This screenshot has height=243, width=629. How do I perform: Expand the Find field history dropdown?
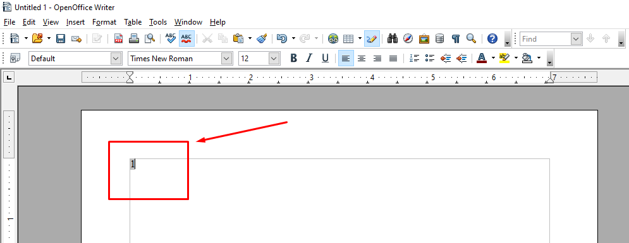(x=577, y=39)
